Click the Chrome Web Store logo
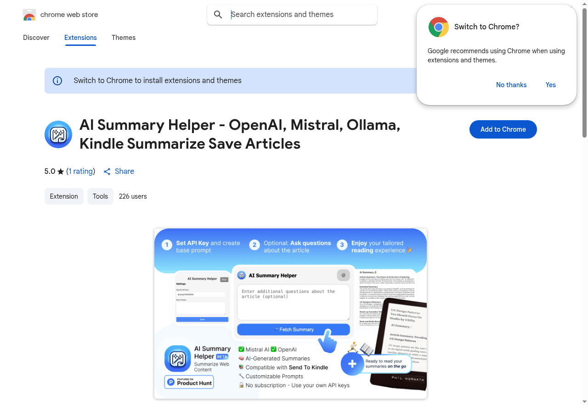Viewport: 588px width, 406px height. pyautogui.click(x=29, y=15)
